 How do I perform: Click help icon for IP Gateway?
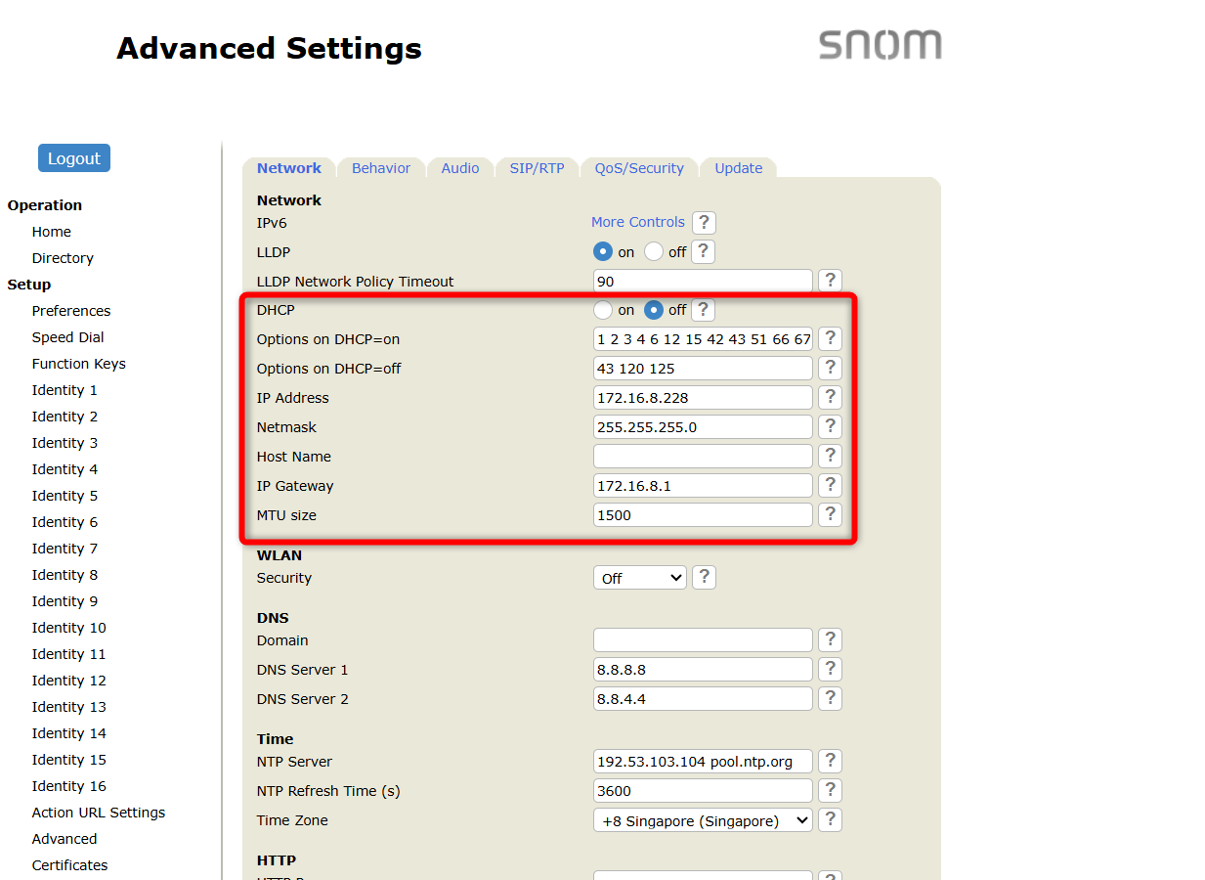(x=830, y=486)
